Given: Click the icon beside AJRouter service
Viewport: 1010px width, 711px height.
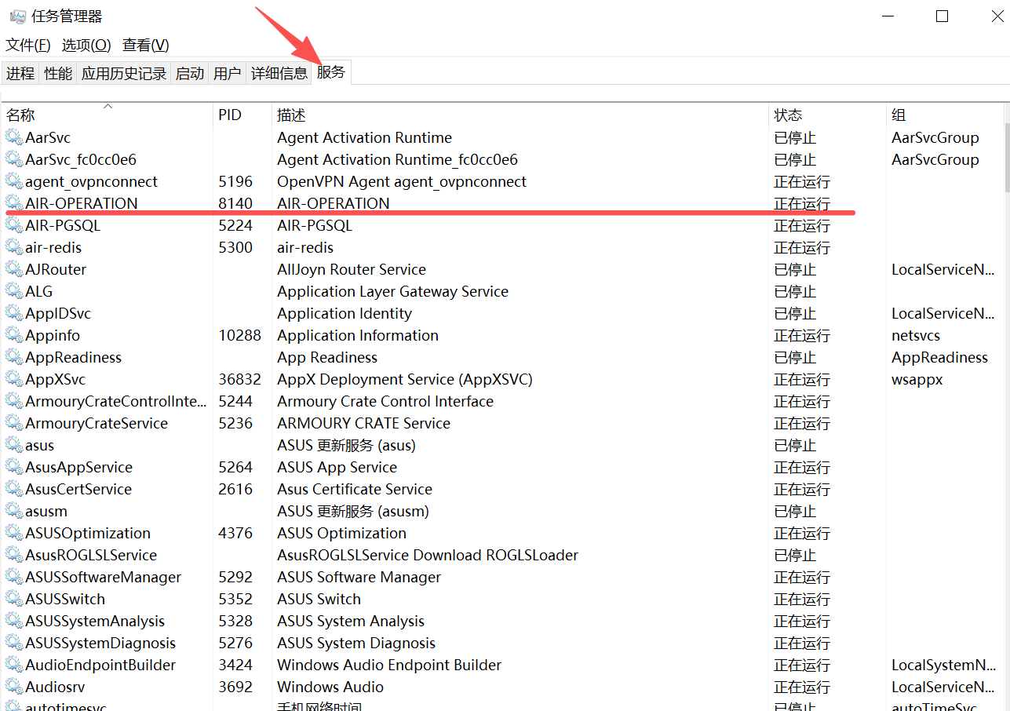Looking at the screenshot, I should click(x=14, y=269).
